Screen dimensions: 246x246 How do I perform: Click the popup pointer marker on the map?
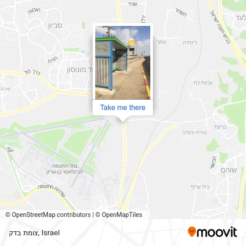[123, 119]
